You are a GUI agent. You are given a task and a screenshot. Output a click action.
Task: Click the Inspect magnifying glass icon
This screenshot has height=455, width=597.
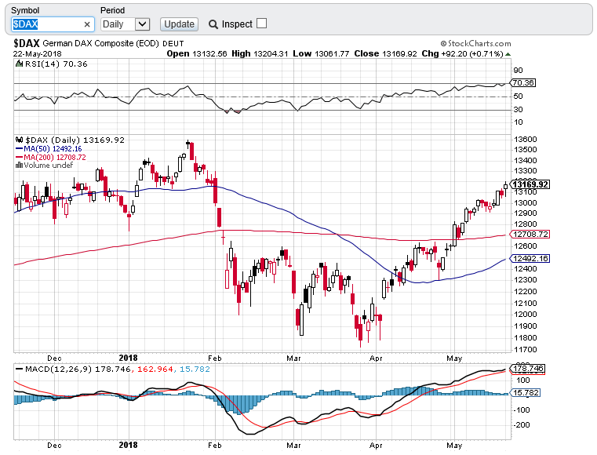click(213, 24)
